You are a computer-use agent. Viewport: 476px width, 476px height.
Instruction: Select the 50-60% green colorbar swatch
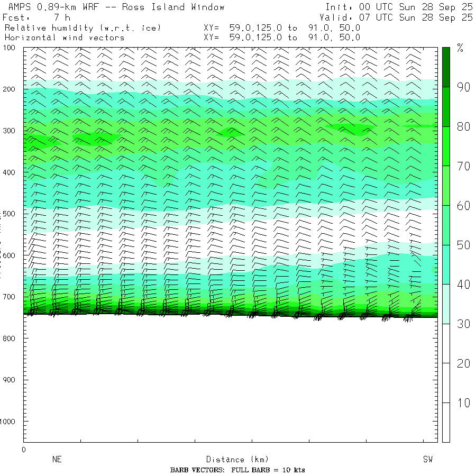446,225
